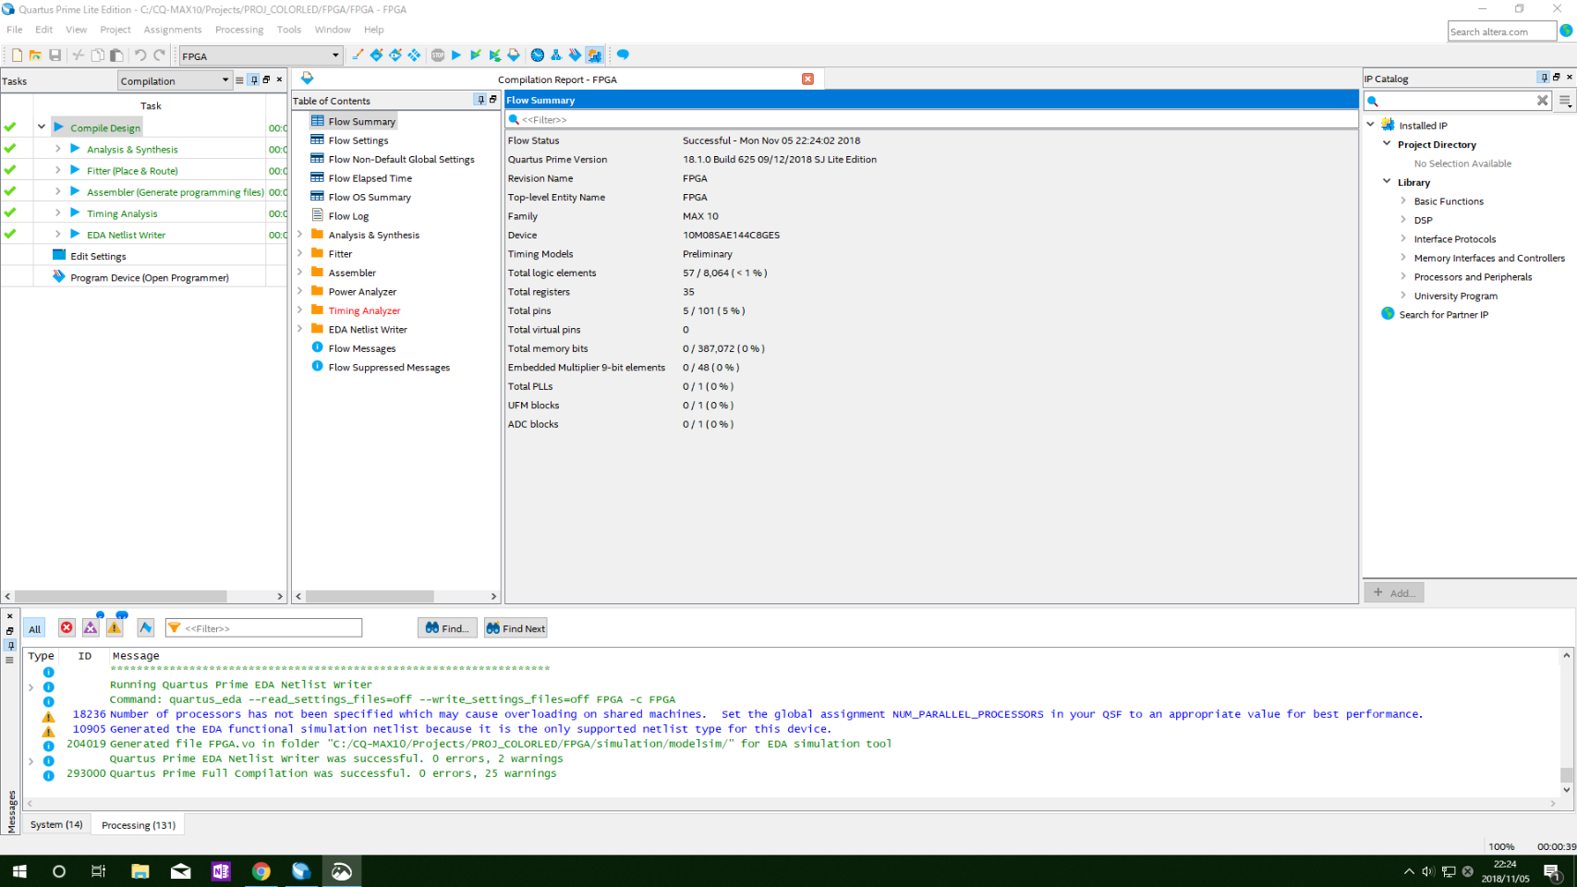The width and height of the screenshot is (1577, 887).
Task: Click Edit Settings task icon
Action: pyautogui.click(x=59, y=256)
